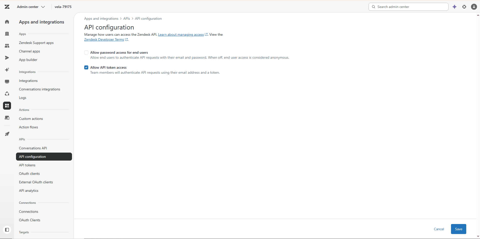This screenshot has height=239, width=480.
Task: Click API configuration breadcrumb
Action: tap(148, 18)
